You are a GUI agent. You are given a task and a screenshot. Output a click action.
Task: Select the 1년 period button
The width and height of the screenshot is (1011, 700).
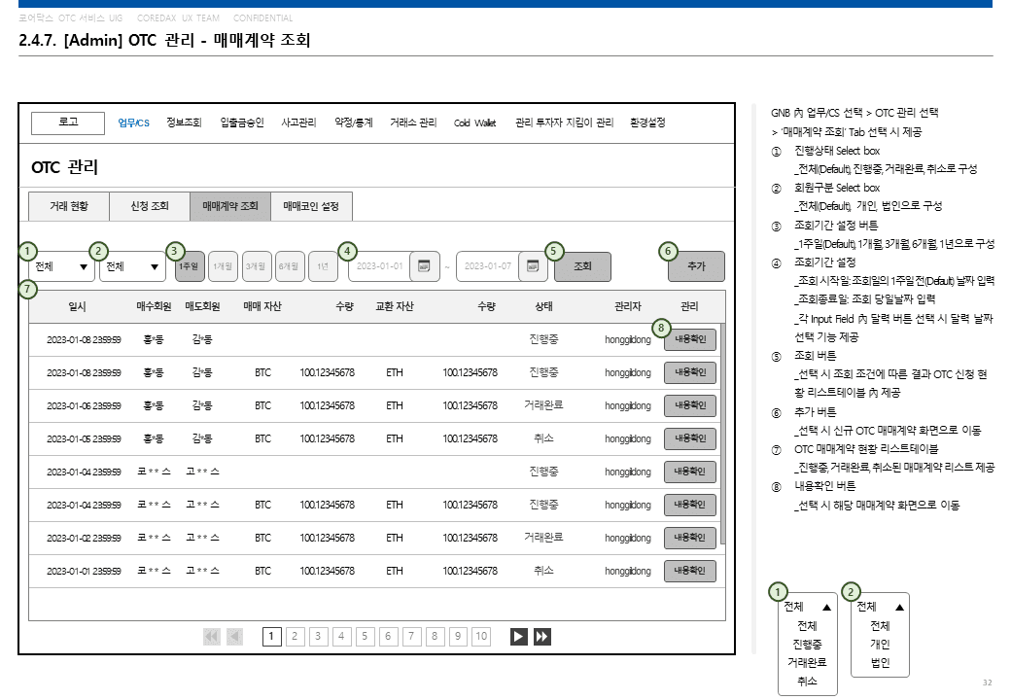click(x=323, y=266)
